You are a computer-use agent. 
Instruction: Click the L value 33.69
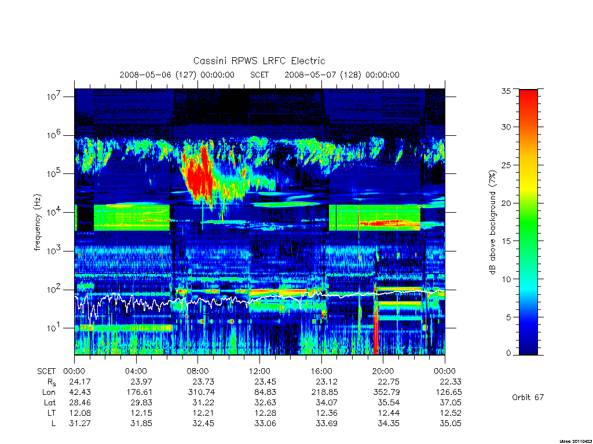[x=327, y=423]
